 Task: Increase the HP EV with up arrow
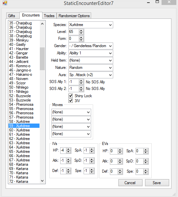tap(120, 150)
